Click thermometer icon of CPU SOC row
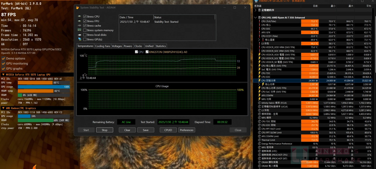The image size is (376, 169). 259,29
